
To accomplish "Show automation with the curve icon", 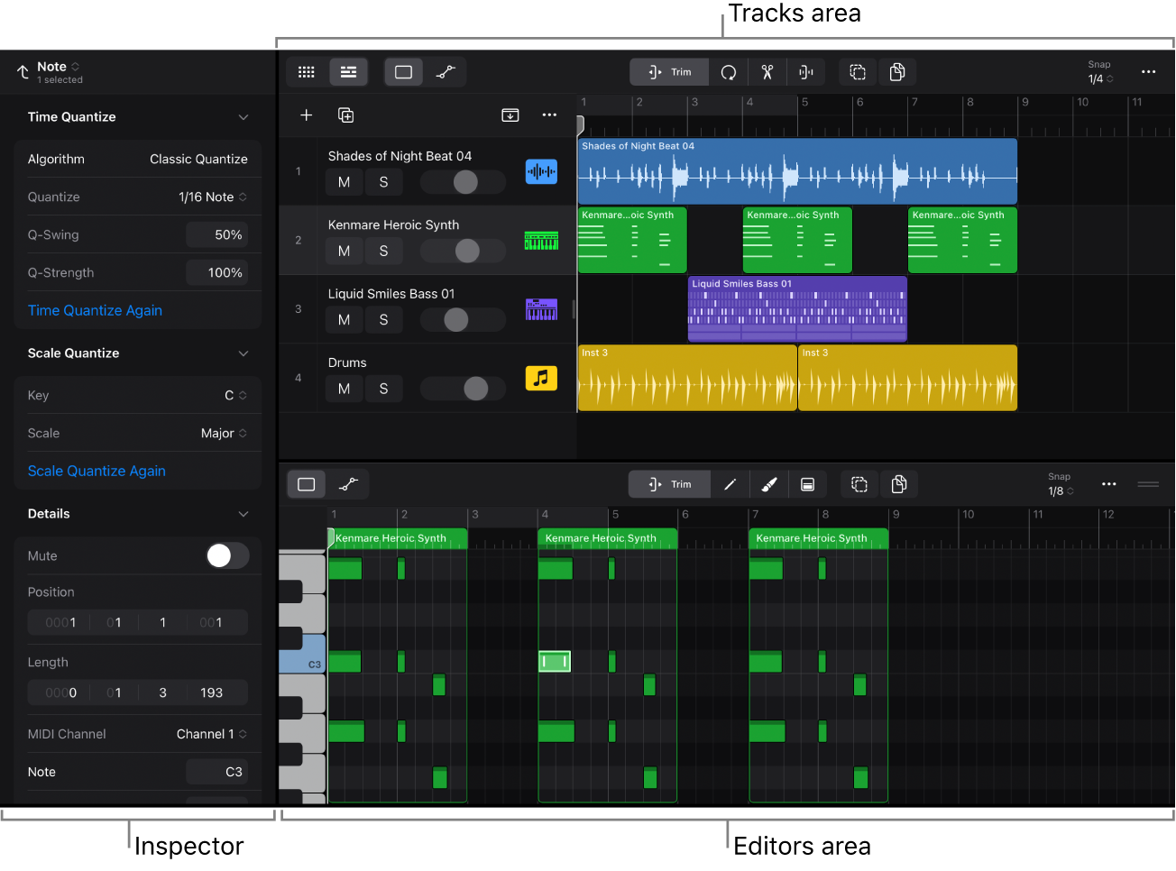I will [x=445, y=72].
